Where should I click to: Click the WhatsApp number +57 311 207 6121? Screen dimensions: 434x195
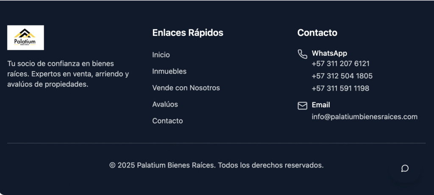pyautogui.click(x=340, y=63)
